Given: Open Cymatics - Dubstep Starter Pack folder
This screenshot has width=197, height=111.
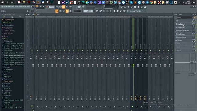Looking at the screenshot, I should click(x=14, y=43).
